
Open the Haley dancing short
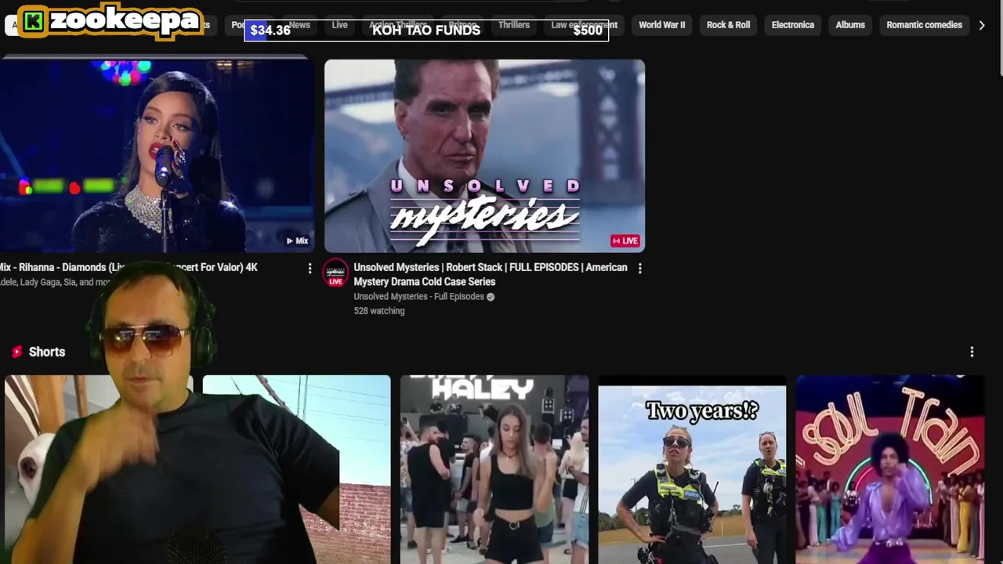[494, 469]
